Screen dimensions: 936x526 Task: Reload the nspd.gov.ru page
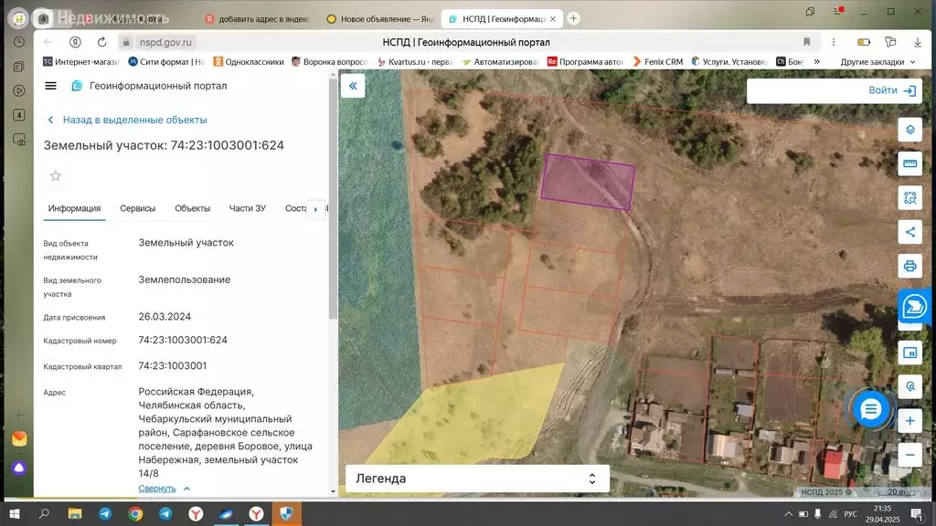coord(102,42)
